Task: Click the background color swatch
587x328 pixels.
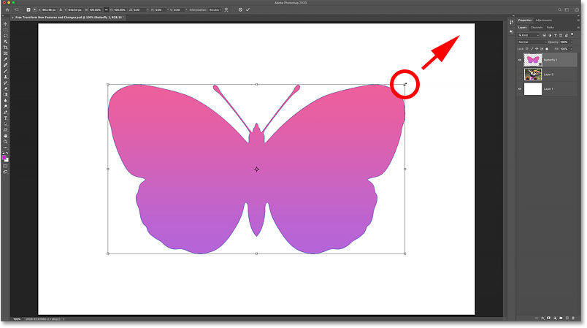Action: (7, 160)
